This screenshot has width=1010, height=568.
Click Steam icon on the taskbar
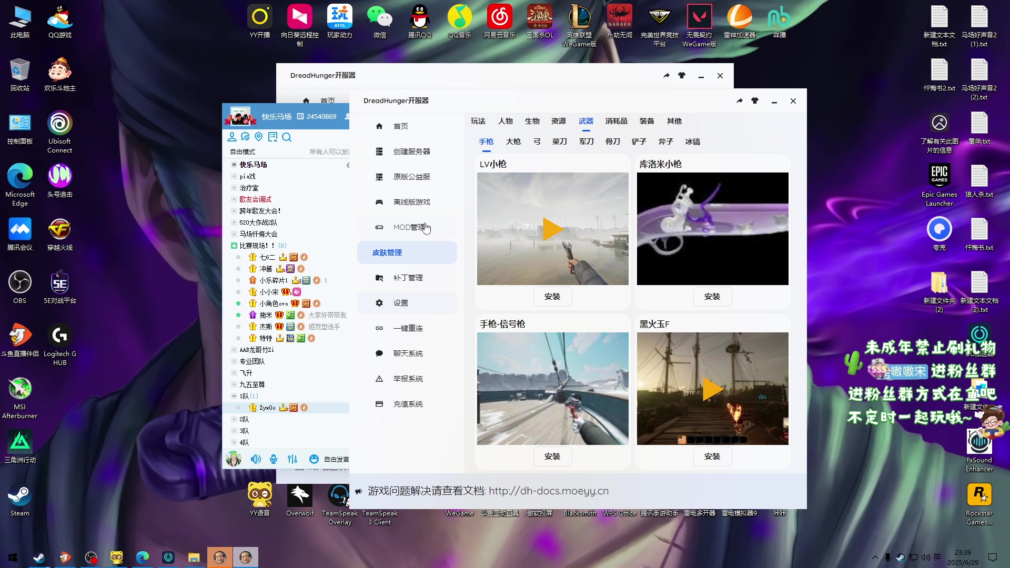[39, 557]
